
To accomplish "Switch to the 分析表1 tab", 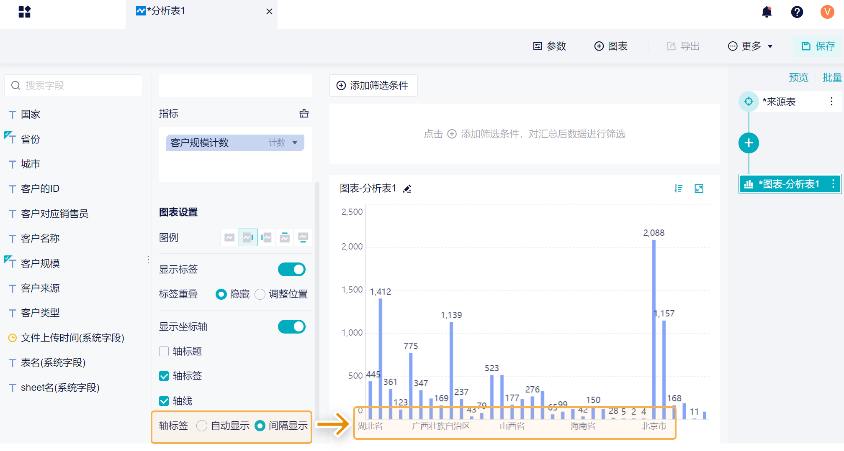I will pos(201,11).
